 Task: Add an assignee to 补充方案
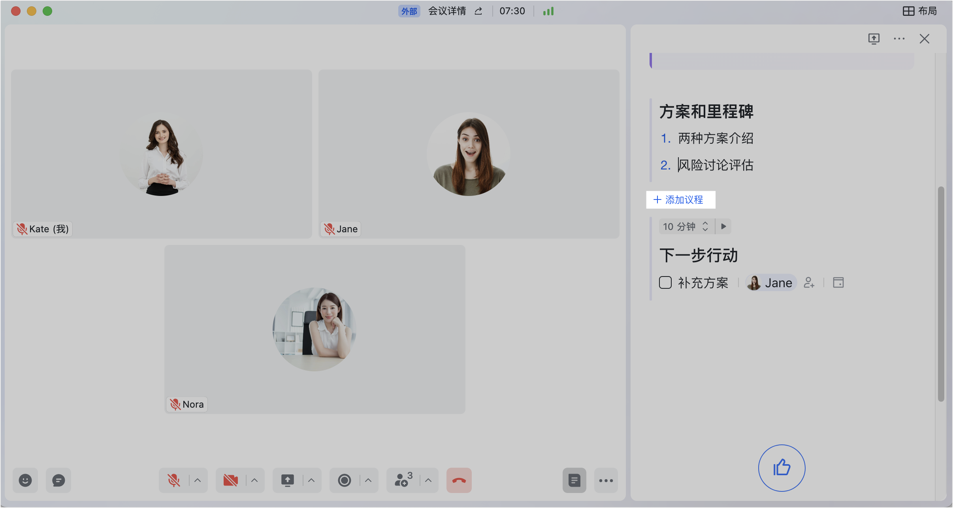[809, 282]
